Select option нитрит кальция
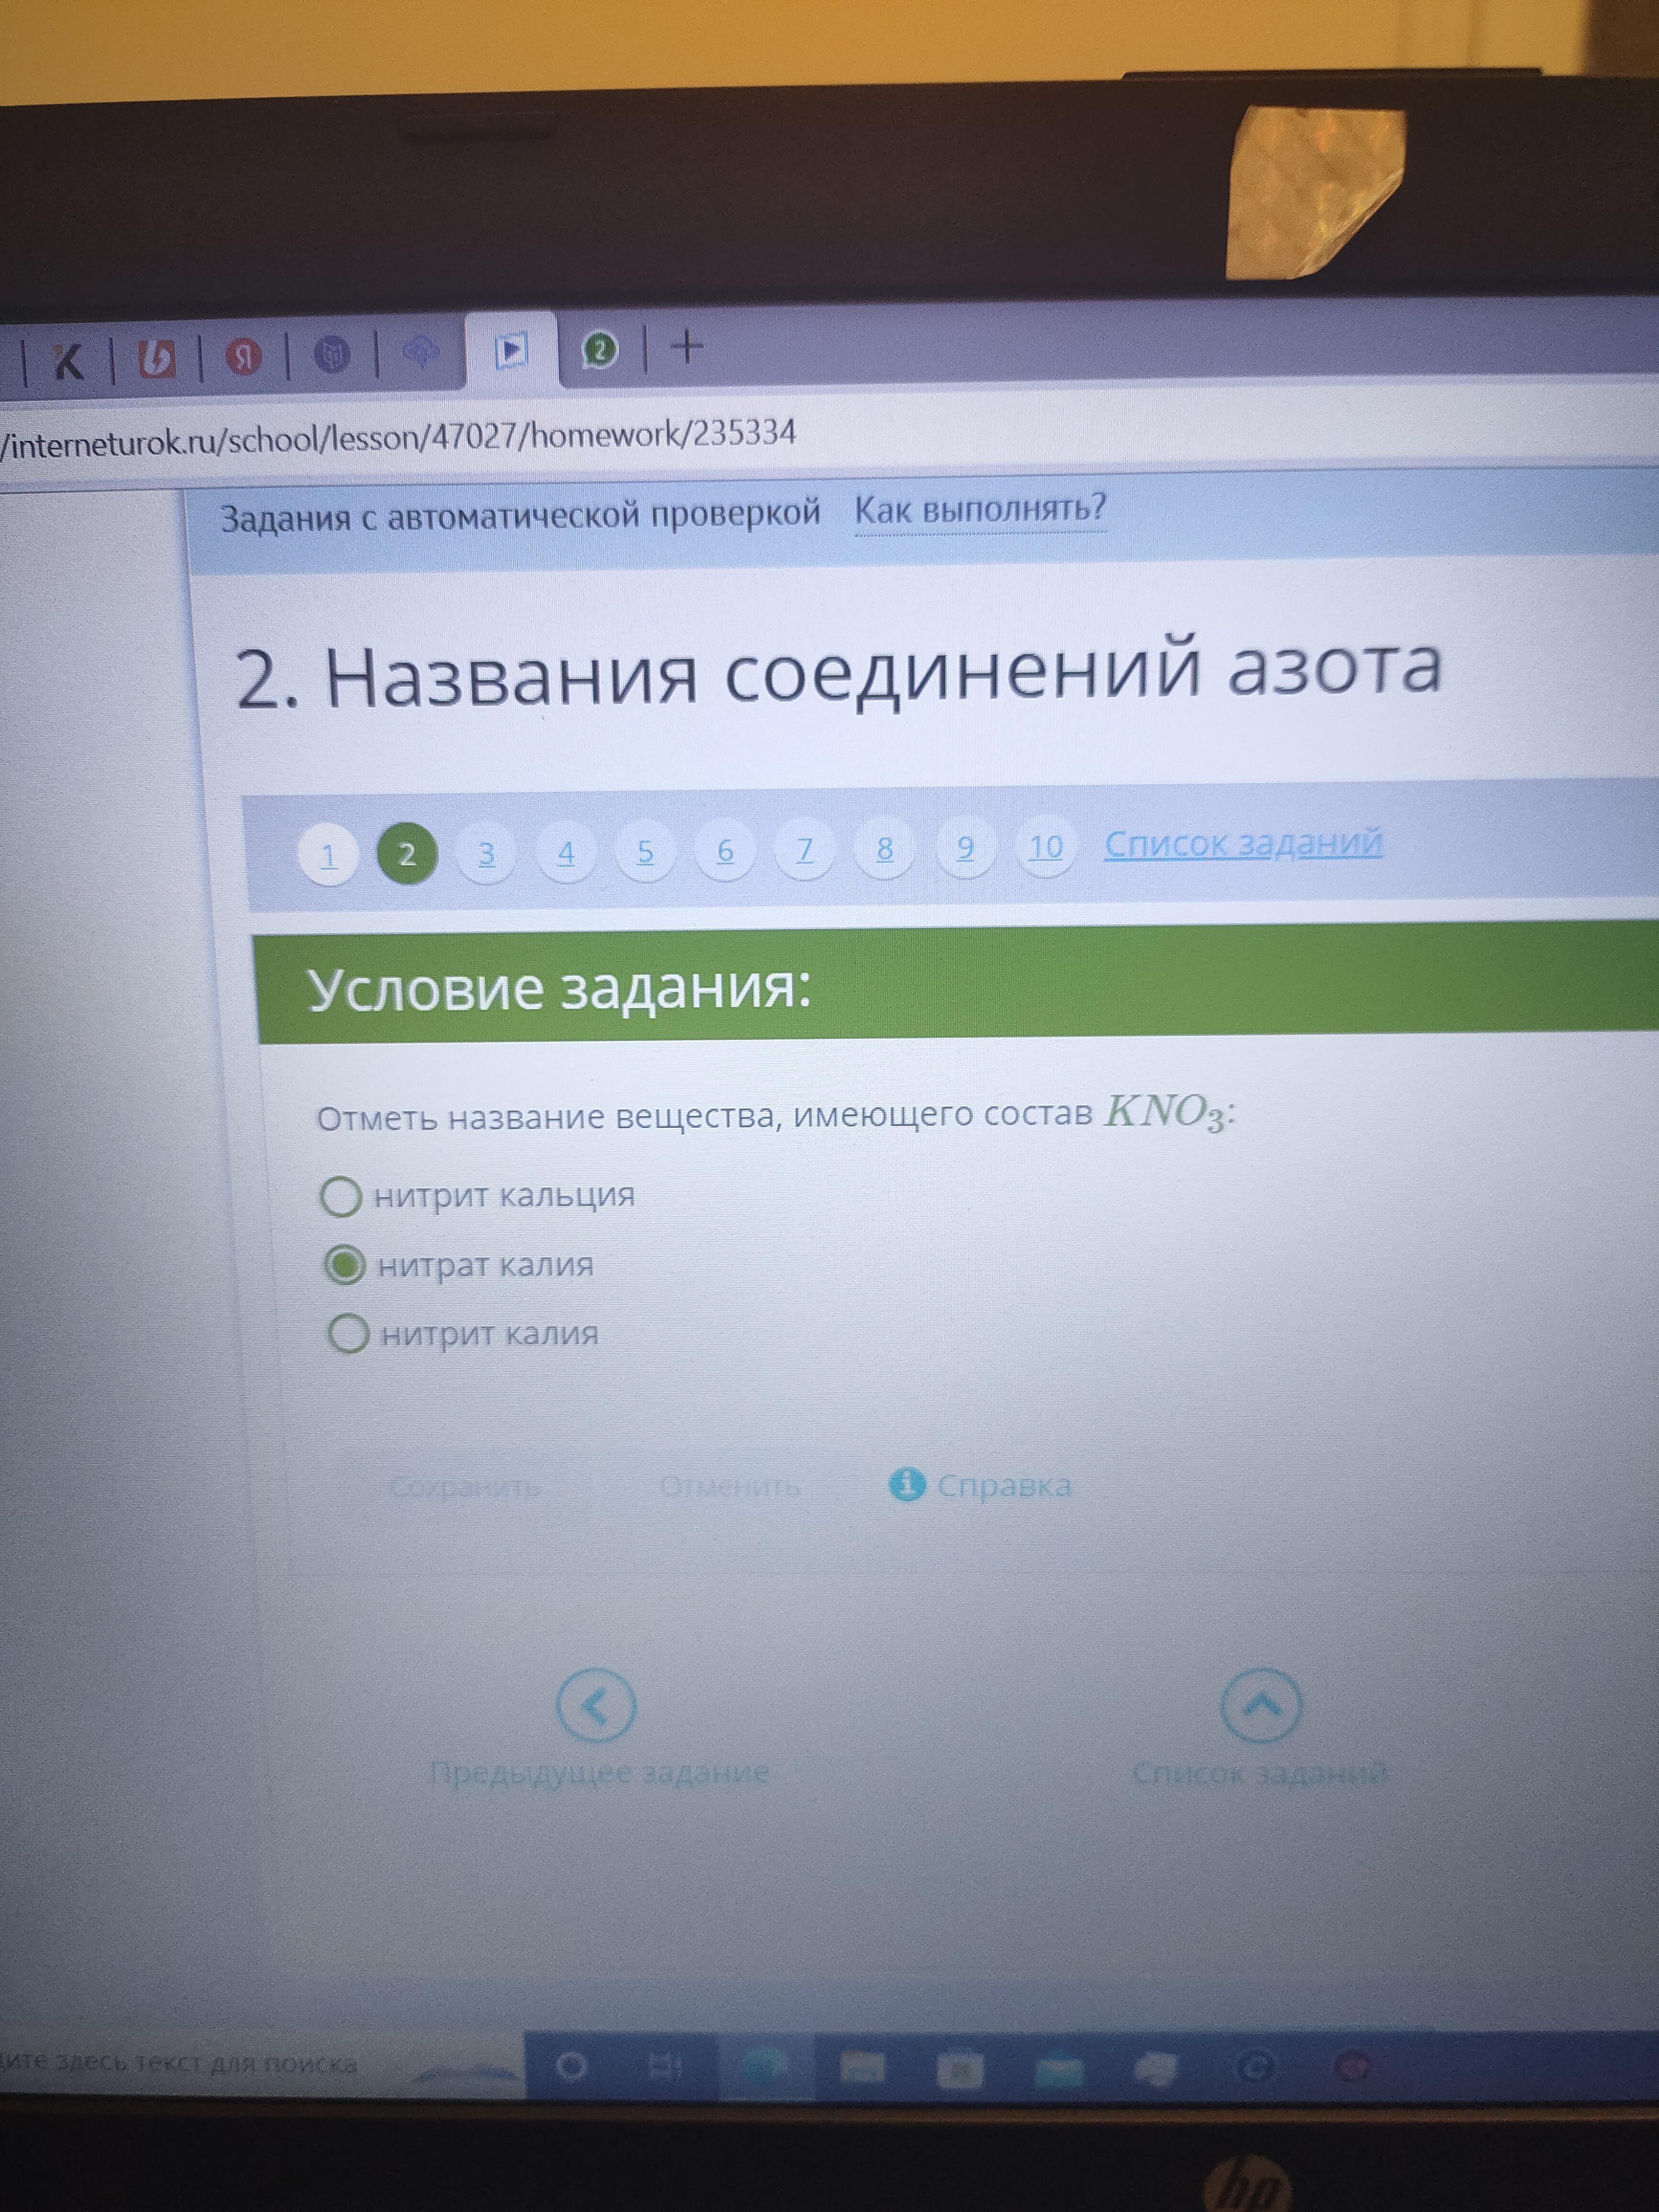 coord(341,1196)
